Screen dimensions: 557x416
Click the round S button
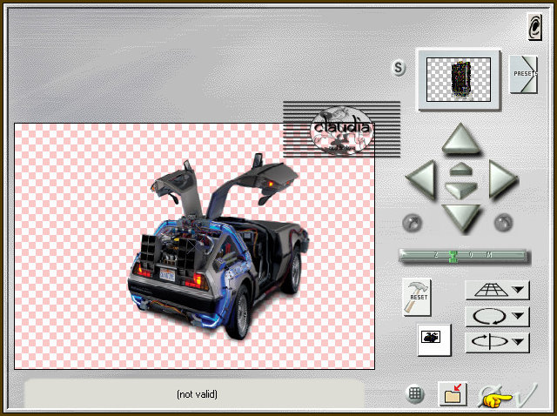[x=399, y=68]
